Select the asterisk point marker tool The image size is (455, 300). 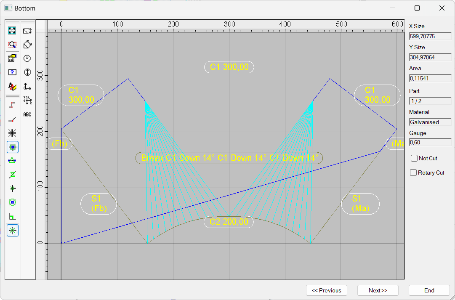[x=12, y=133]
